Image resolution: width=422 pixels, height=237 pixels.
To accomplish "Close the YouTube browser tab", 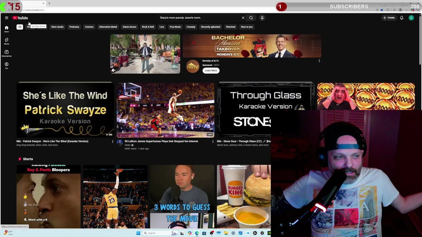I will [x=43, y=3].
